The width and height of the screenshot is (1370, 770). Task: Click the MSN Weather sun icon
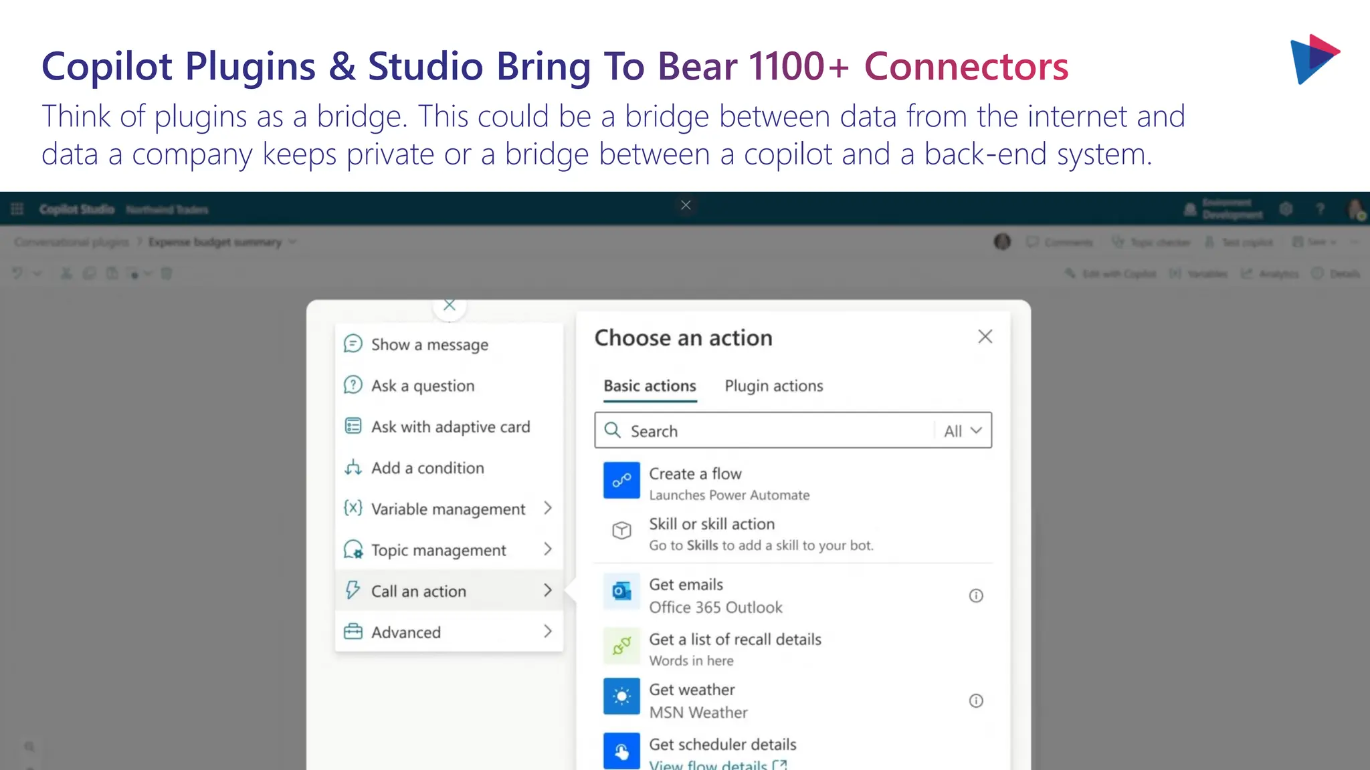coord(621,697)
